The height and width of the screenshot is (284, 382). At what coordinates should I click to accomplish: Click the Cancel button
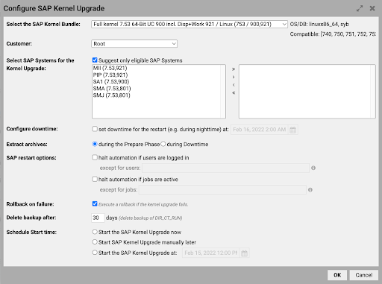(364, 275)
